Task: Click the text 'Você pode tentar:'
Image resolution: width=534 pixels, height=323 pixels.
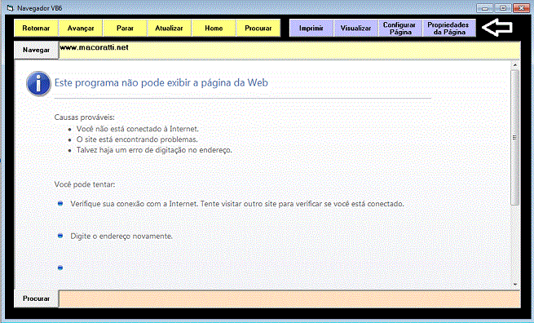Action: point(85,184)
